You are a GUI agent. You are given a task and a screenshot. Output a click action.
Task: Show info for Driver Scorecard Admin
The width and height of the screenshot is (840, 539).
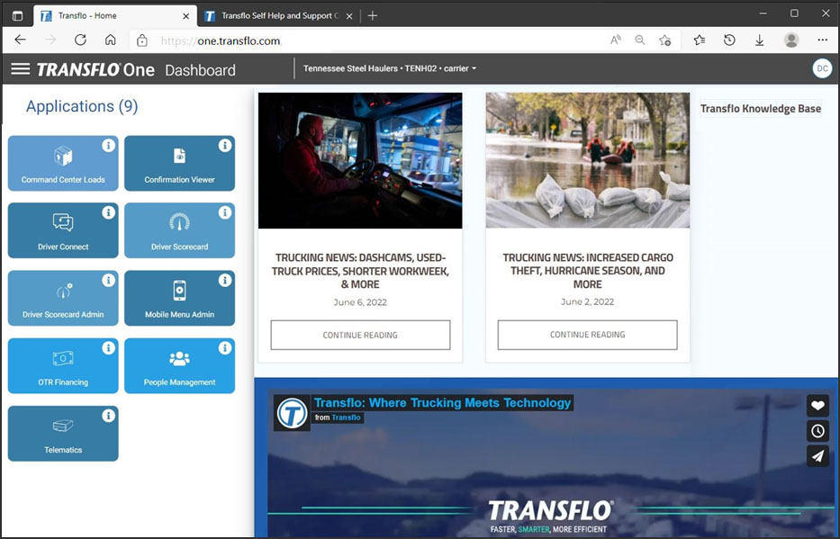[x=108, y=280]
